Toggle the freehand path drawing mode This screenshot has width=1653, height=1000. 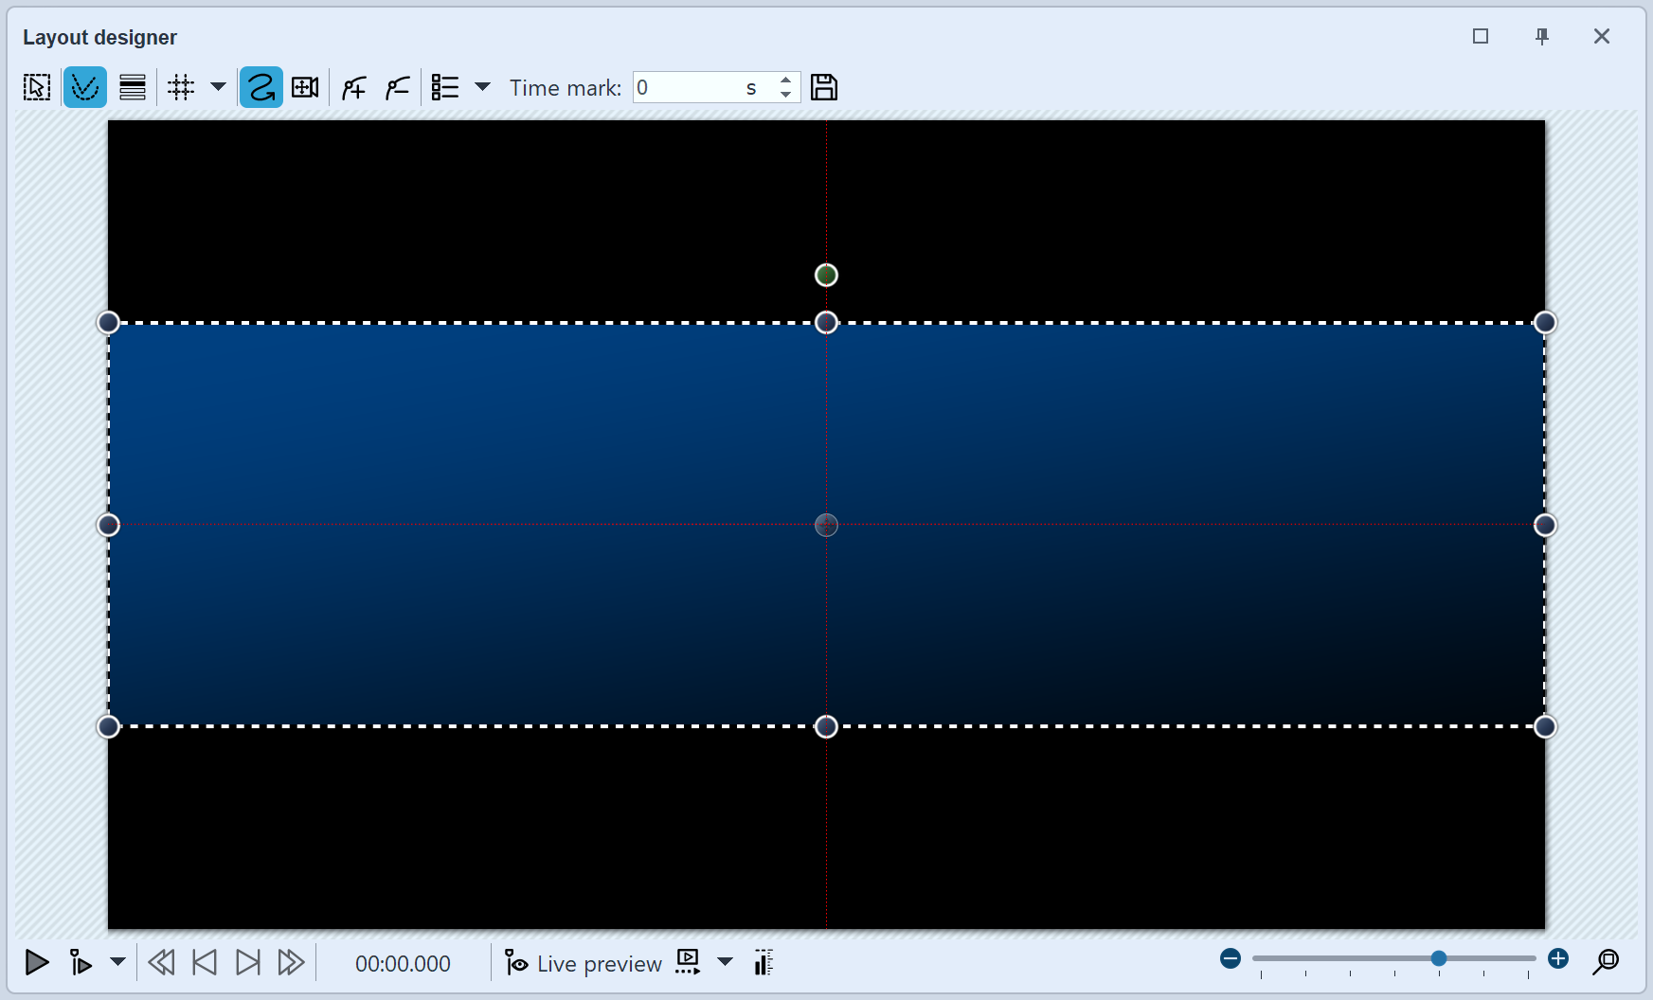pos(261,87)
